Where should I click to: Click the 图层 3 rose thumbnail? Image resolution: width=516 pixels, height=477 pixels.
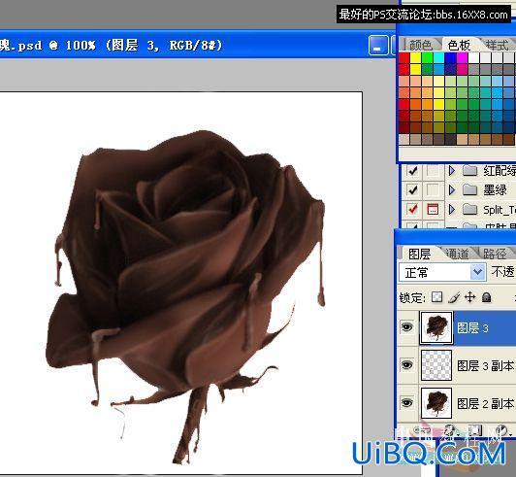point(436,327)
